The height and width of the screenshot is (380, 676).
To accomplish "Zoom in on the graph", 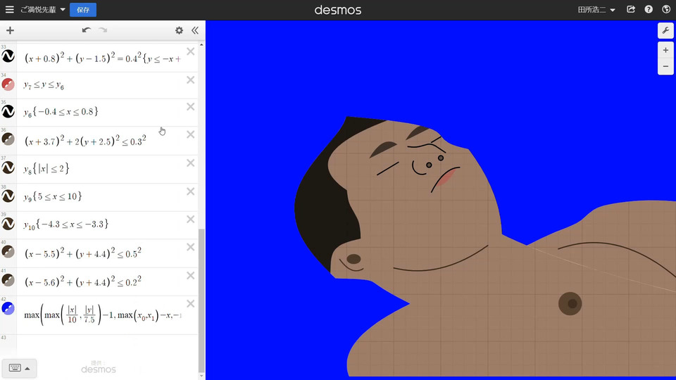I will 665,51.
